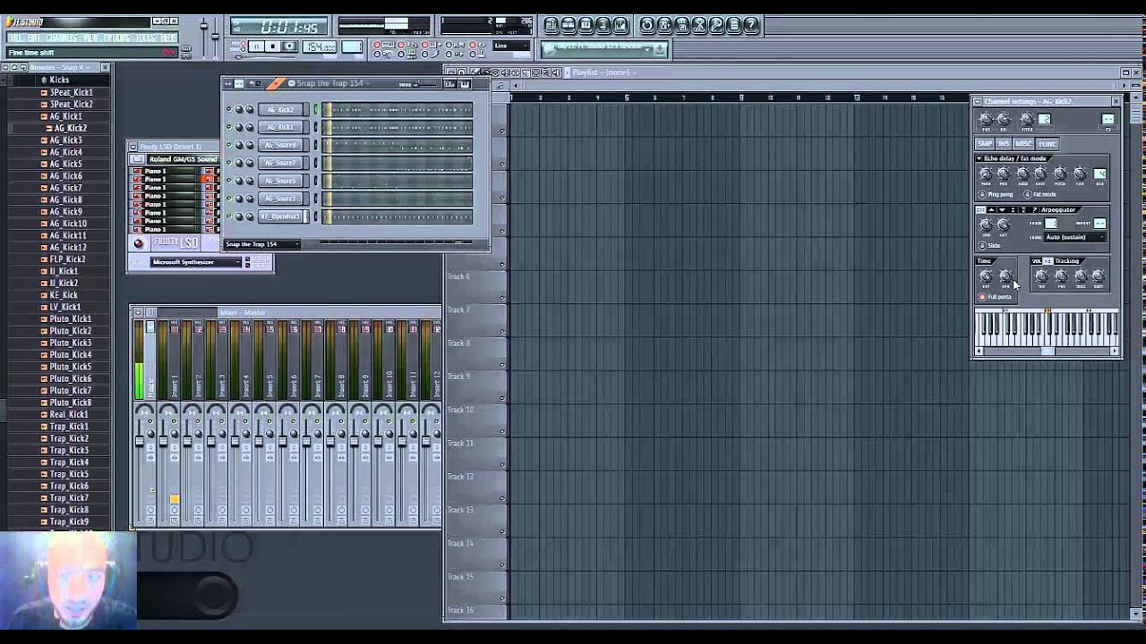The height and width of the screenshot is (644, 1146).
Task: Click the orange pencil icon in step sequencer
Action: [x=275, y=83]
